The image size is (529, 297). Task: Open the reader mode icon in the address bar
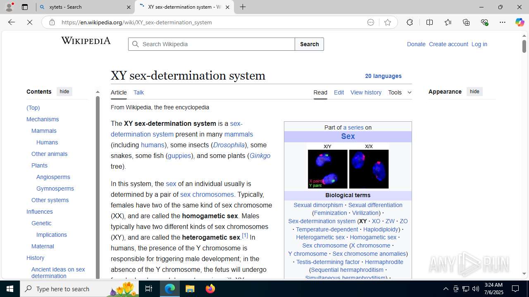pos(371,22)
